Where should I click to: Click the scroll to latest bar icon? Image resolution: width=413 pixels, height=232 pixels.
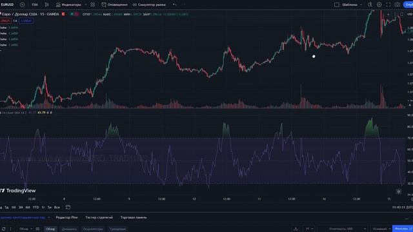399,191
